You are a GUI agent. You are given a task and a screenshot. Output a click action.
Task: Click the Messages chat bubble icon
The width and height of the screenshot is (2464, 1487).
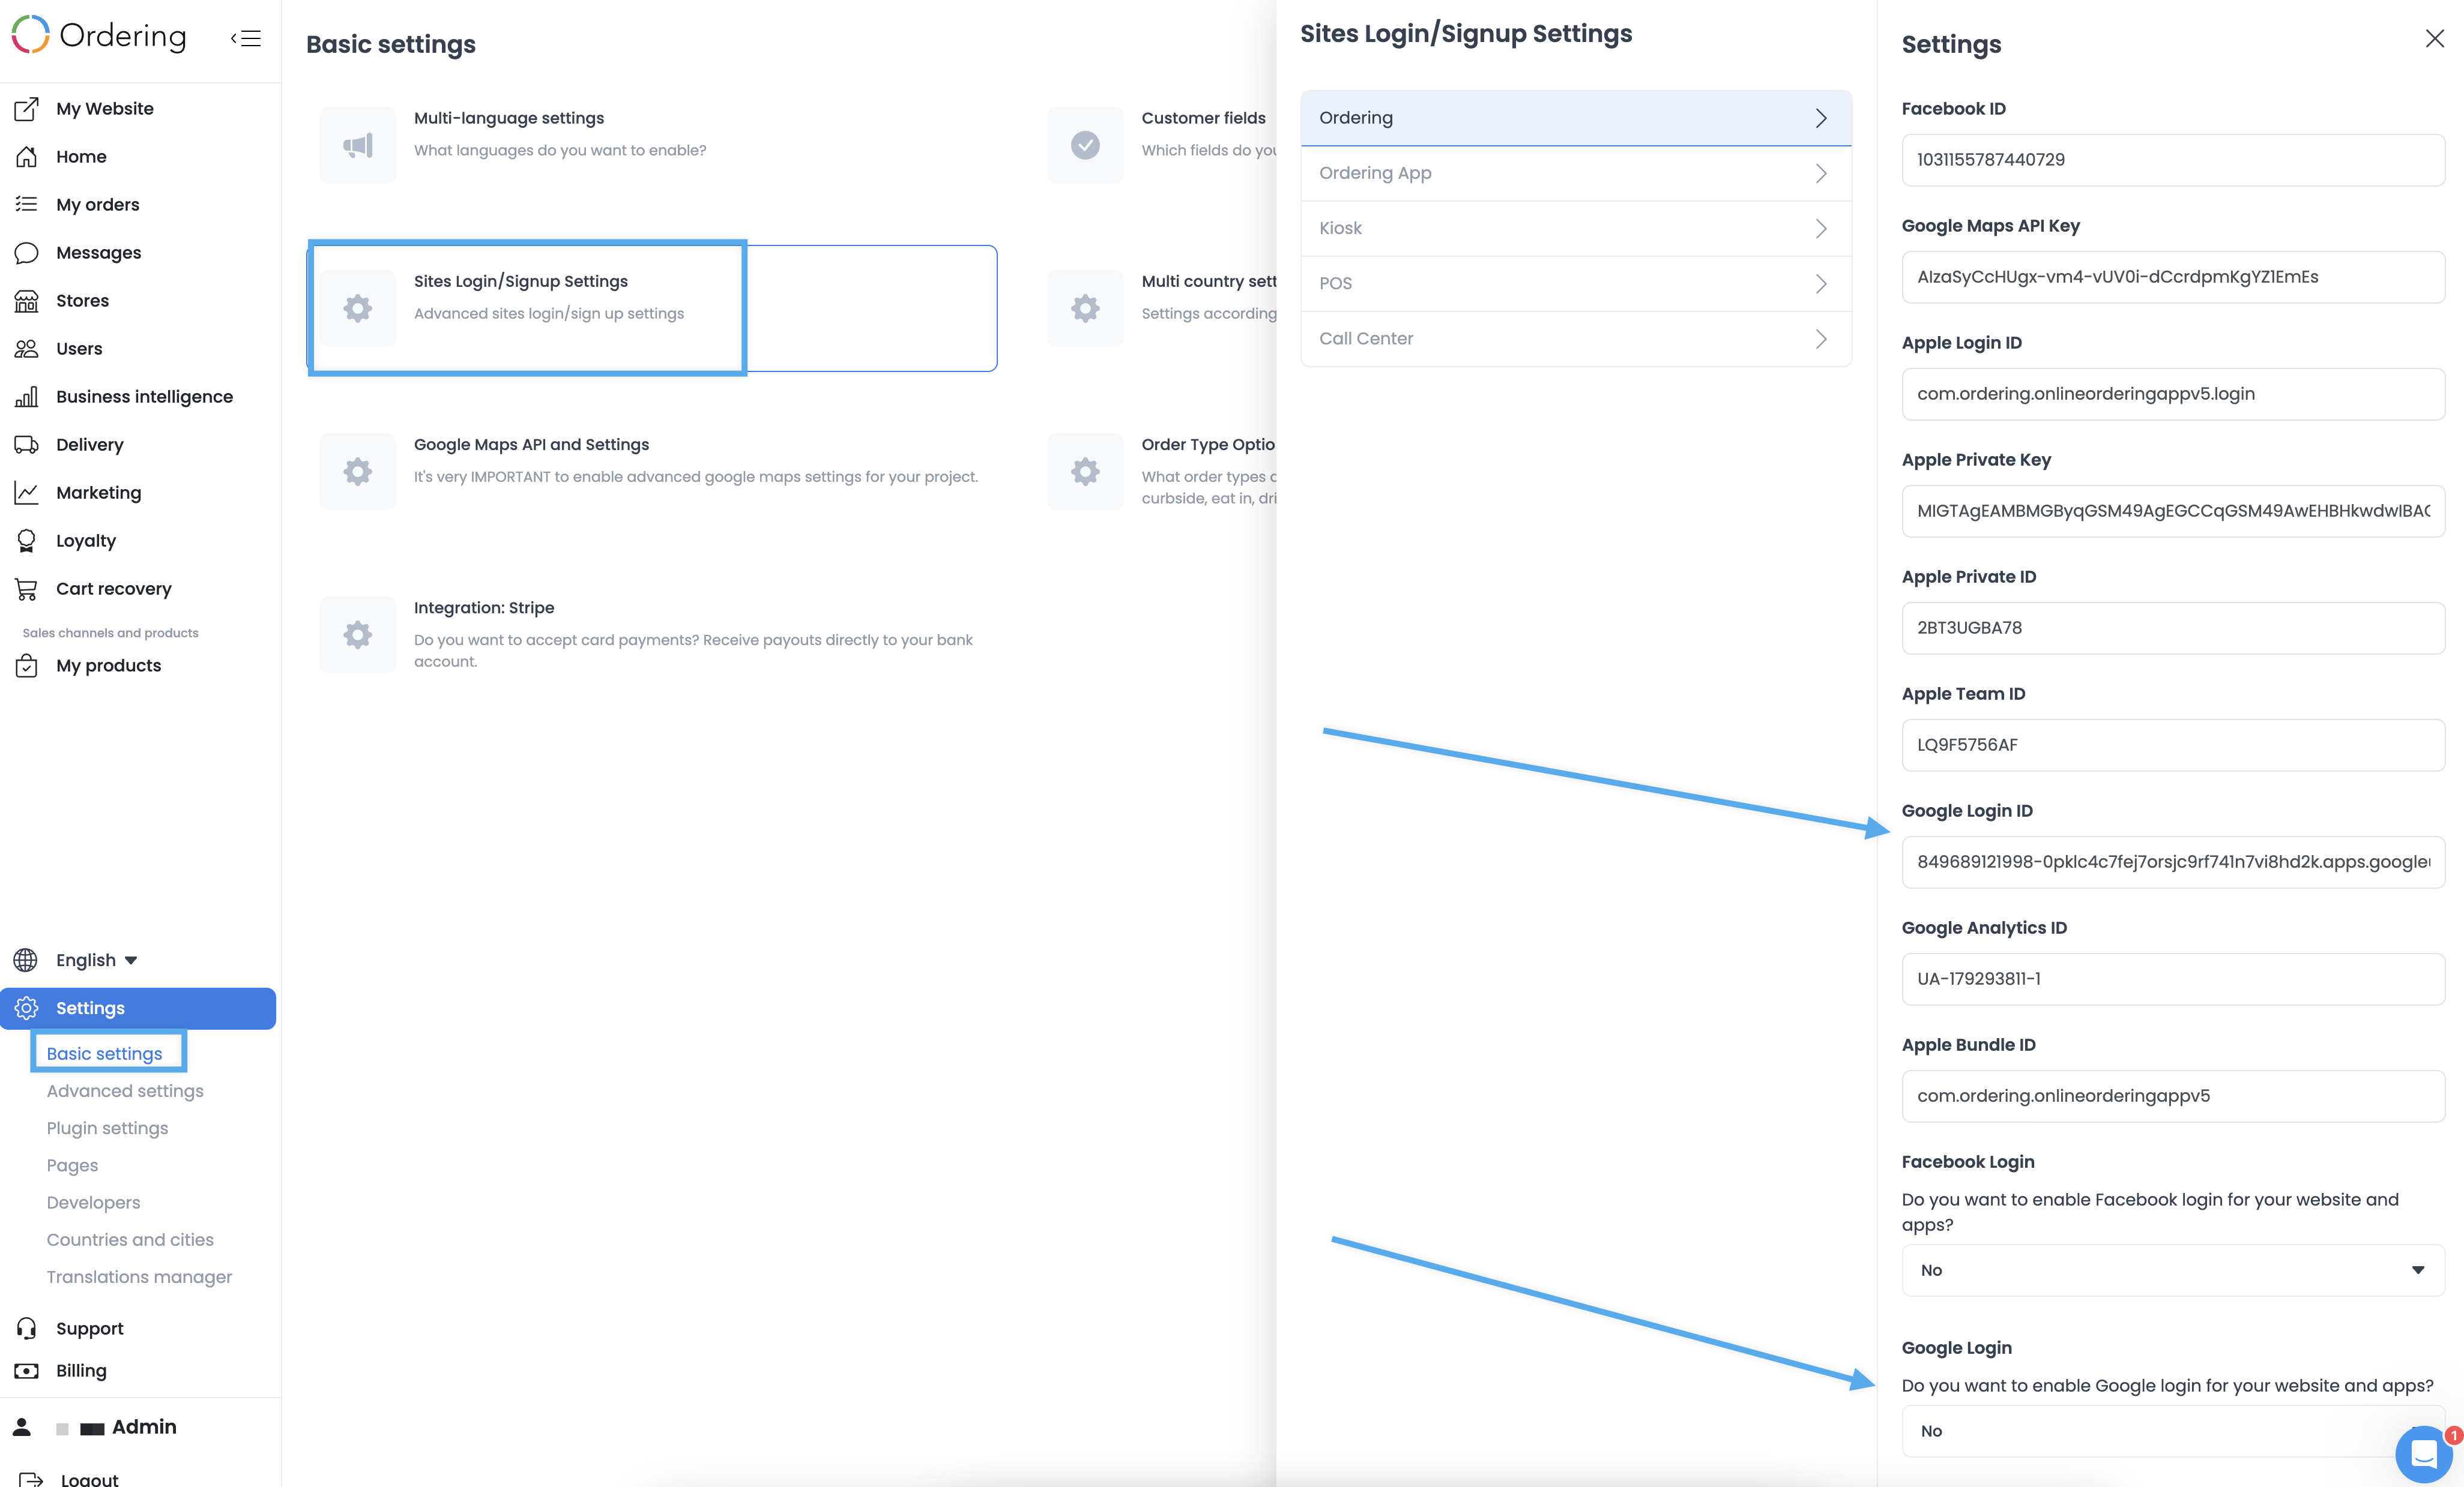pyautogui.click(x=27, y=253)
